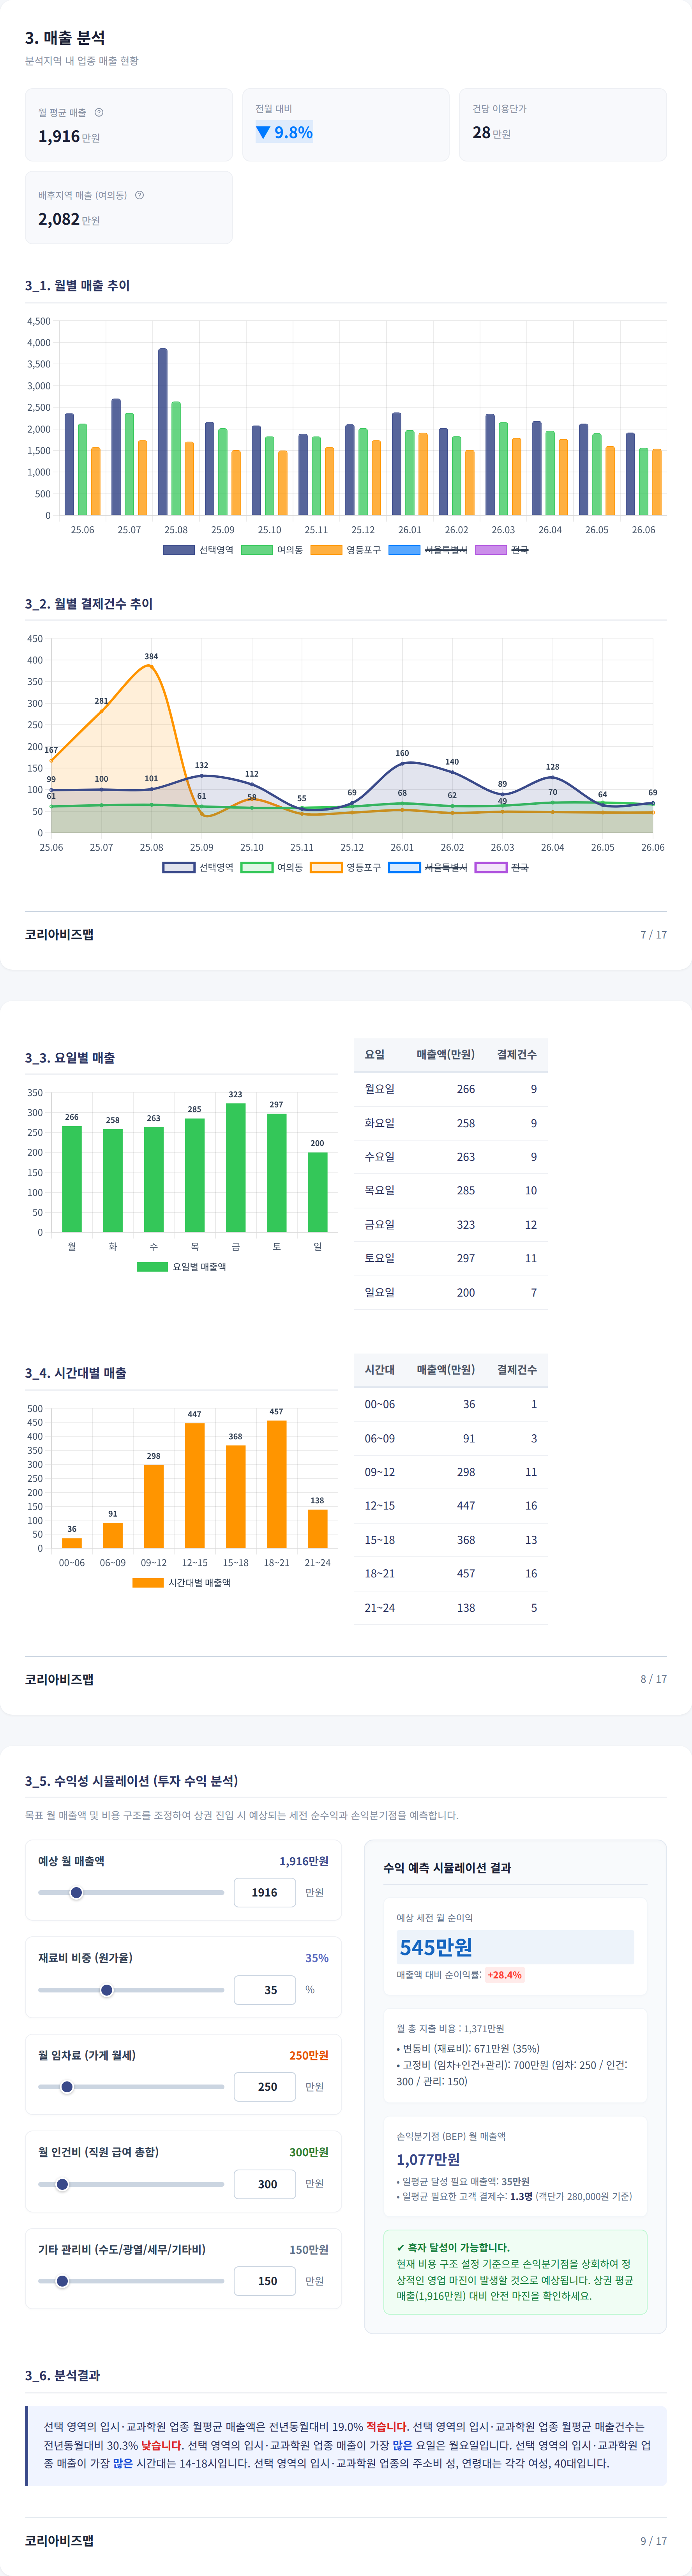Click the 8 / 17 page number
Viewport: 692px width, 2576px height.
coord(653,1679)
